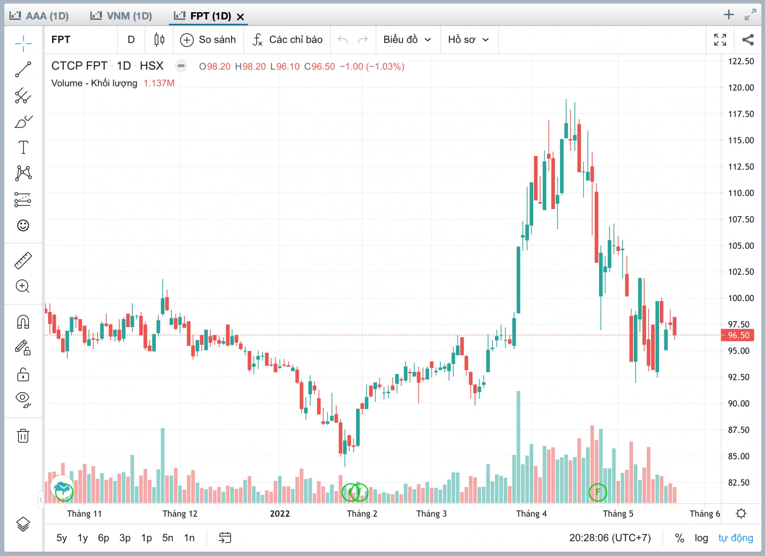The width and height of the screenshot is (765, 556).
Task: Toggle log scale mode
Action: (x=702, y=538)
